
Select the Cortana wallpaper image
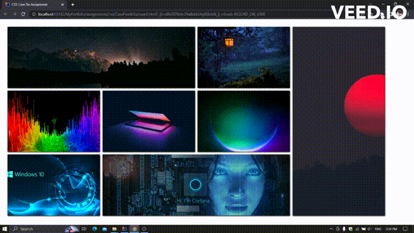tap(196, 185)
